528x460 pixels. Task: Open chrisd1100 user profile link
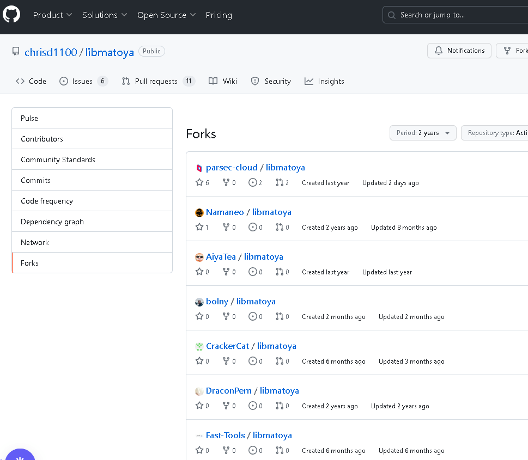tap(51, 52)
